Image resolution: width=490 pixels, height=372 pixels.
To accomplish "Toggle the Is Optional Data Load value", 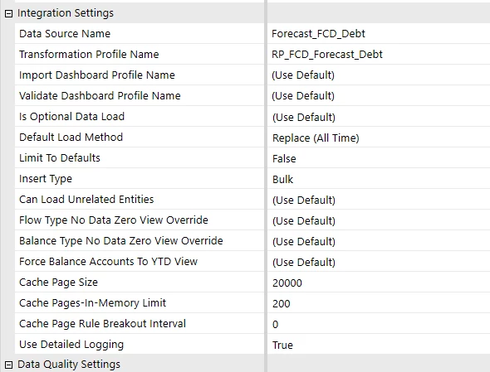I will 379,117.
